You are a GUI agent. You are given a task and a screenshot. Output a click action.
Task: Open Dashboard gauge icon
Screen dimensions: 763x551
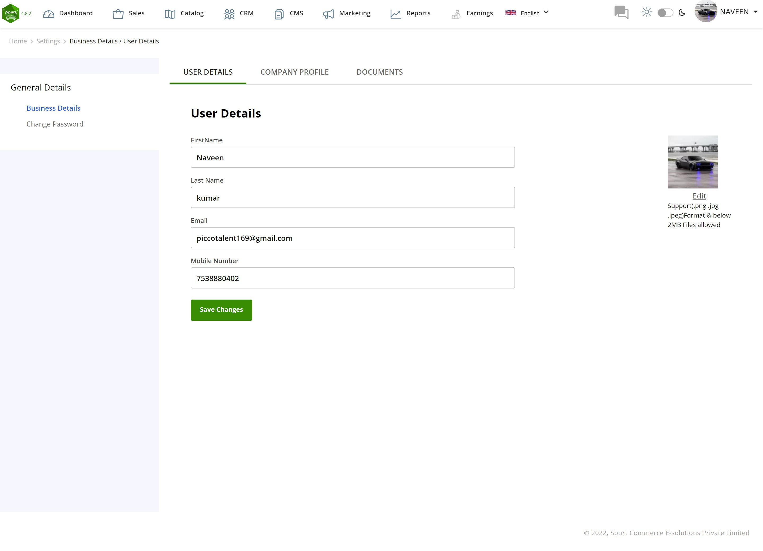coord(49,14)
